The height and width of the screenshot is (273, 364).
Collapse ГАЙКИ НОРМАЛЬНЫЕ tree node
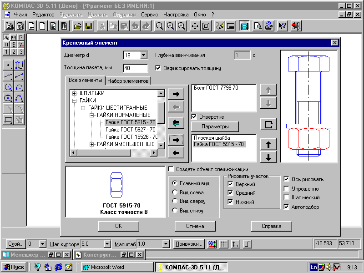92,115
